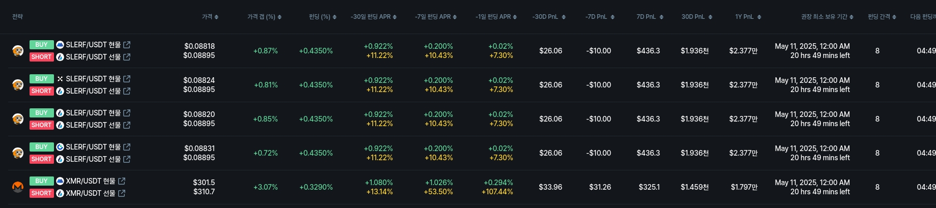This screenshot has width=936, height=208.
Task: Sort by -30일 펀딩 APR header
Action: (373, 17)
